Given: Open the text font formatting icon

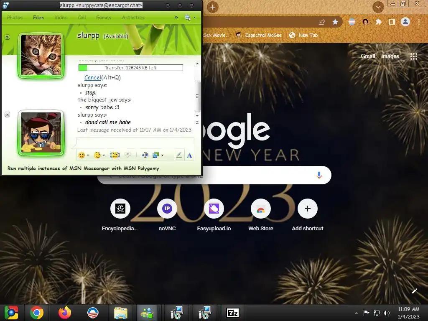Looking at the screenshot, I should tap(145, 155).
